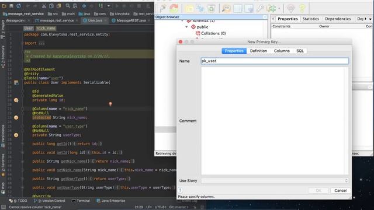Screen dimensions: 374x210
Task: Connect to server plug icon in pgAdmin
Action: (x=163, y=8)
